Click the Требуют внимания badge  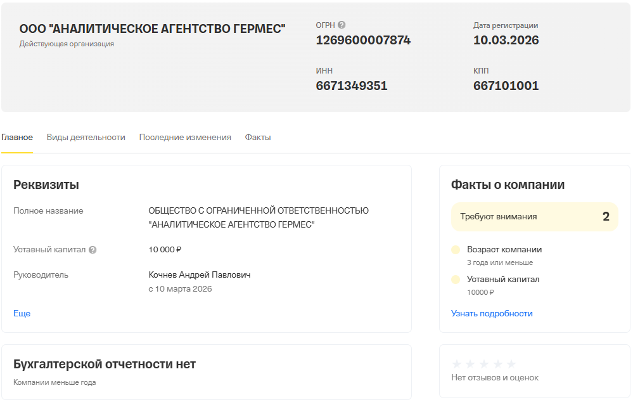[535, 217]
